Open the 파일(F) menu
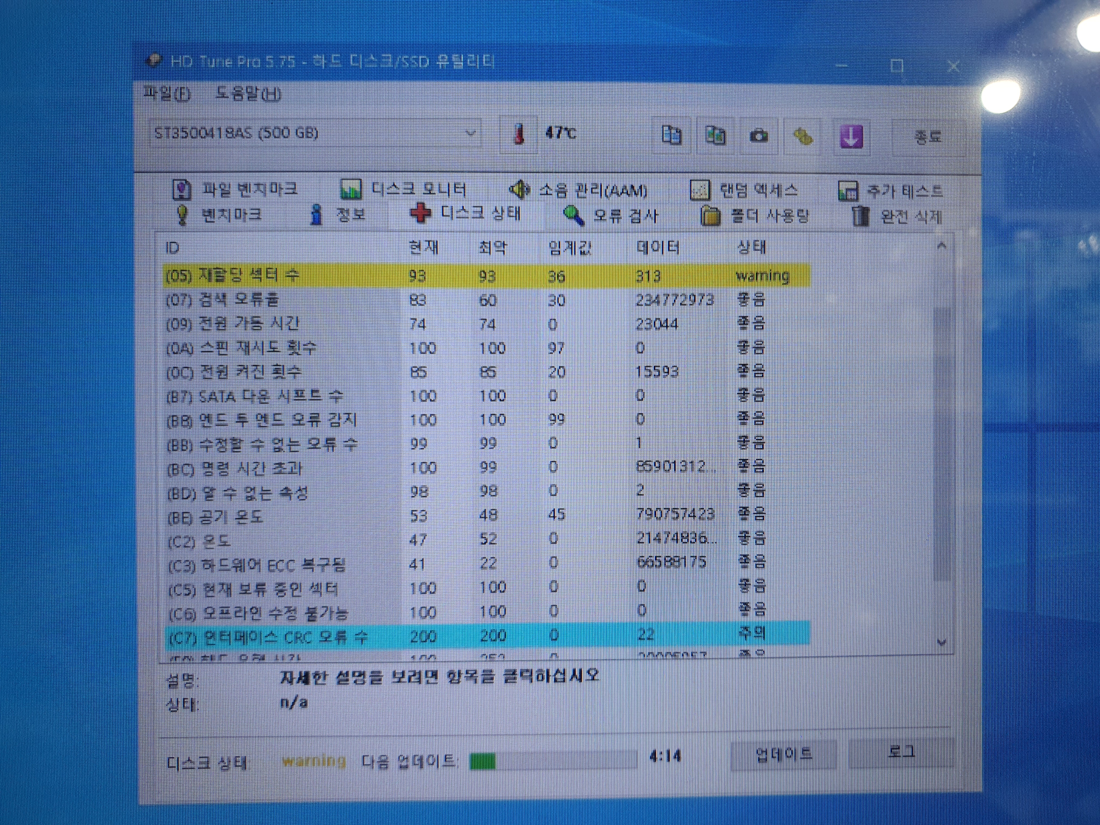The height and width of the screenshot is (825, 1100). [x=167, y=94]
